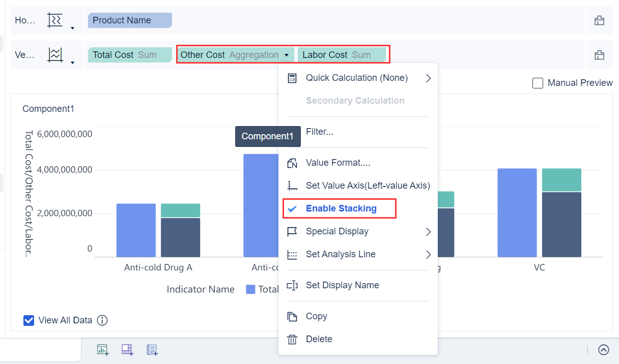The width and height of the screenshot is (619, 364).
Task: Click the VC teal stacked bar segment
Action: 561,180
